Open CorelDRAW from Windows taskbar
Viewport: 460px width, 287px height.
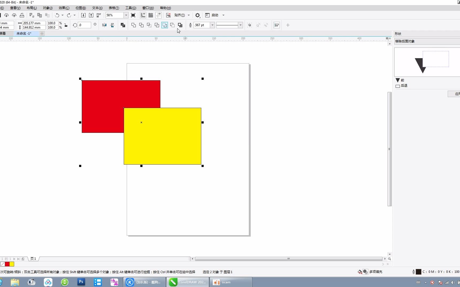[x=188, y=282]
